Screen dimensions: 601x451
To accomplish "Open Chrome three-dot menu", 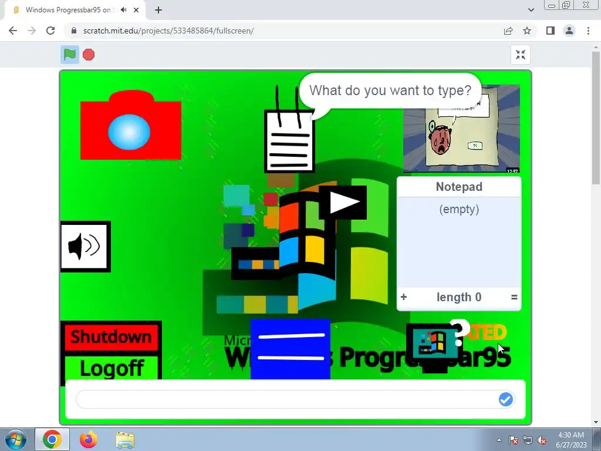I will 588,31.
